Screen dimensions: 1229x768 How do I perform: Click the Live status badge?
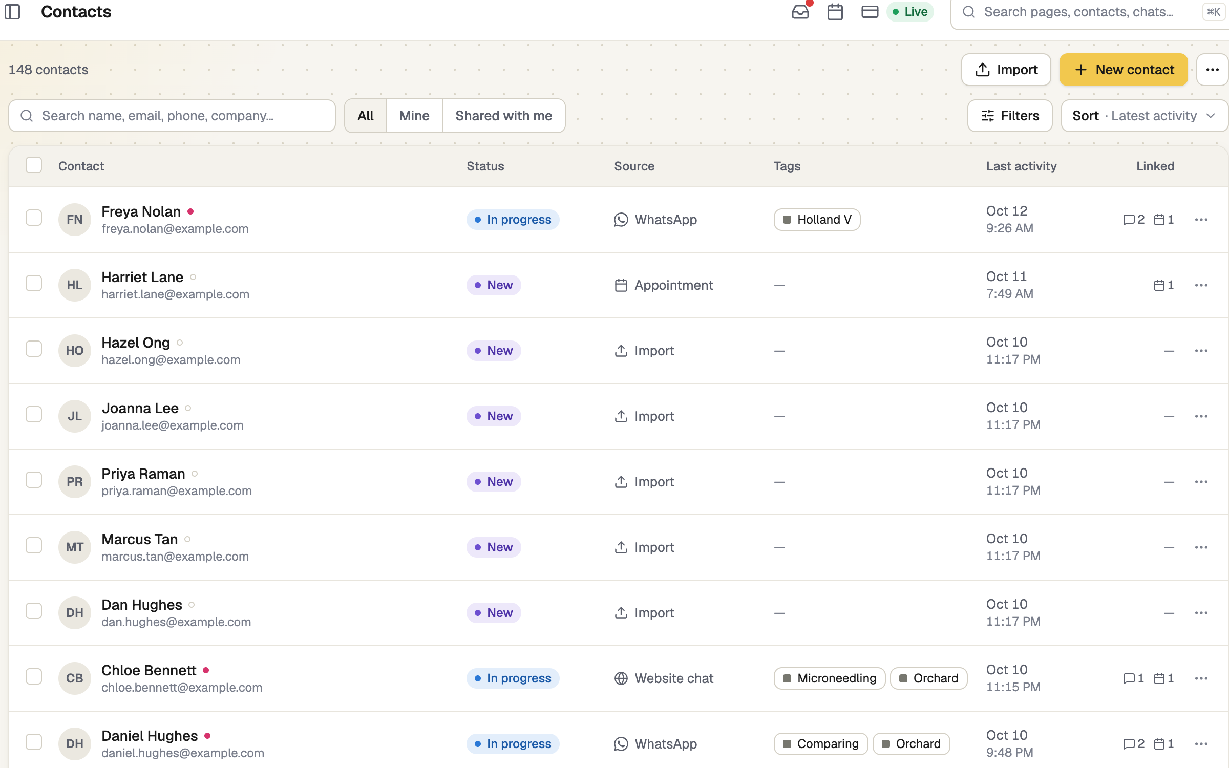coord(910,12)
